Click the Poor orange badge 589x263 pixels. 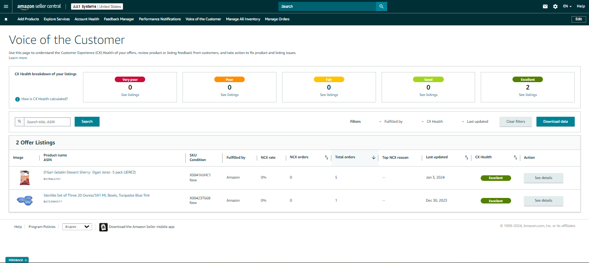230,79
